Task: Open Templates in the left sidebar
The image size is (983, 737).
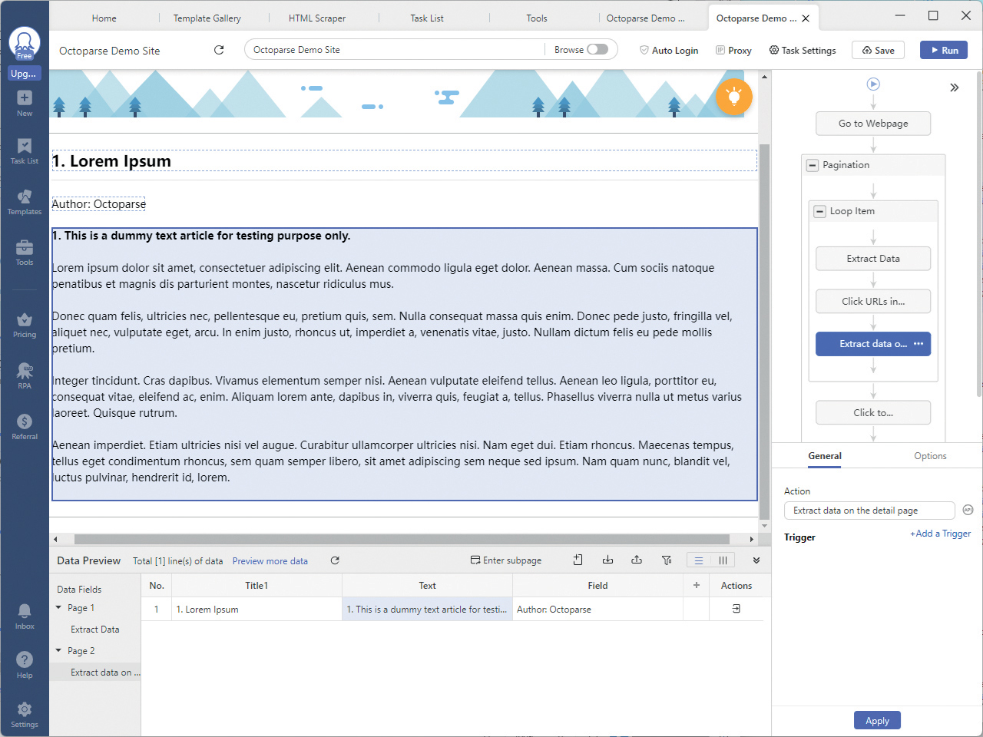Action: coord(25,202)
